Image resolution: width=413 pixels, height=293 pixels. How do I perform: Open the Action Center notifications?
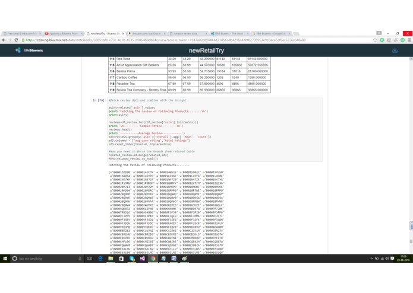click(x=392, y=259)
